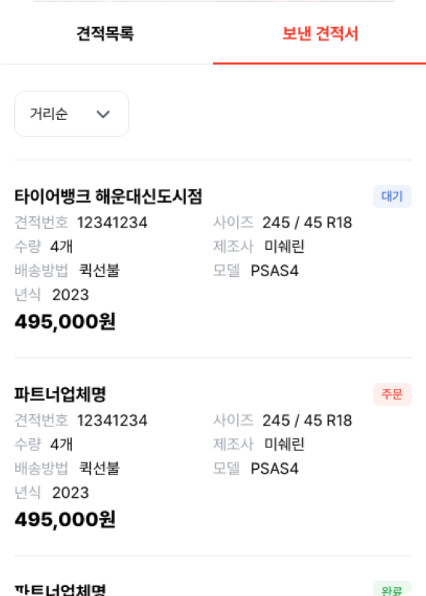The width and height of the screenshot is (426, 596).
Task: Click the 대기 status badge
Action: 392,197
